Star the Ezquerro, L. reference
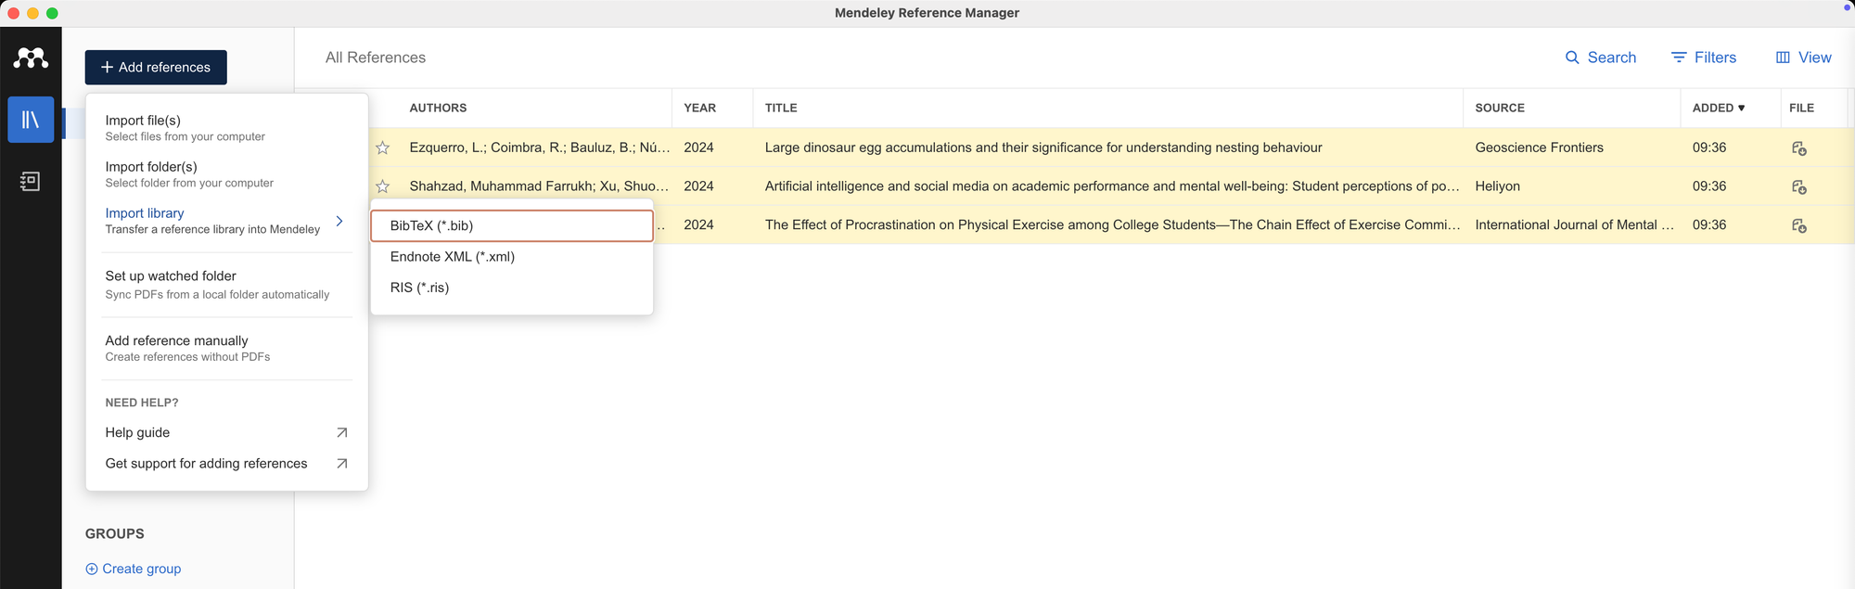 pos(382,147)
